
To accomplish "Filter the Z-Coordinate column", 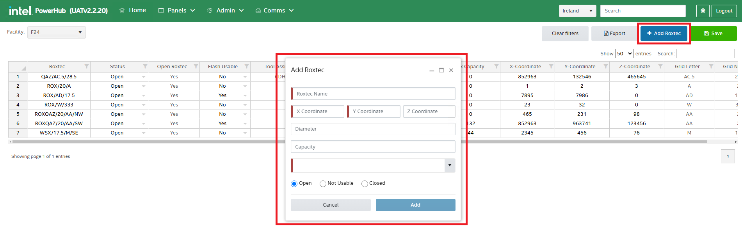I will [x=660, y=67].
